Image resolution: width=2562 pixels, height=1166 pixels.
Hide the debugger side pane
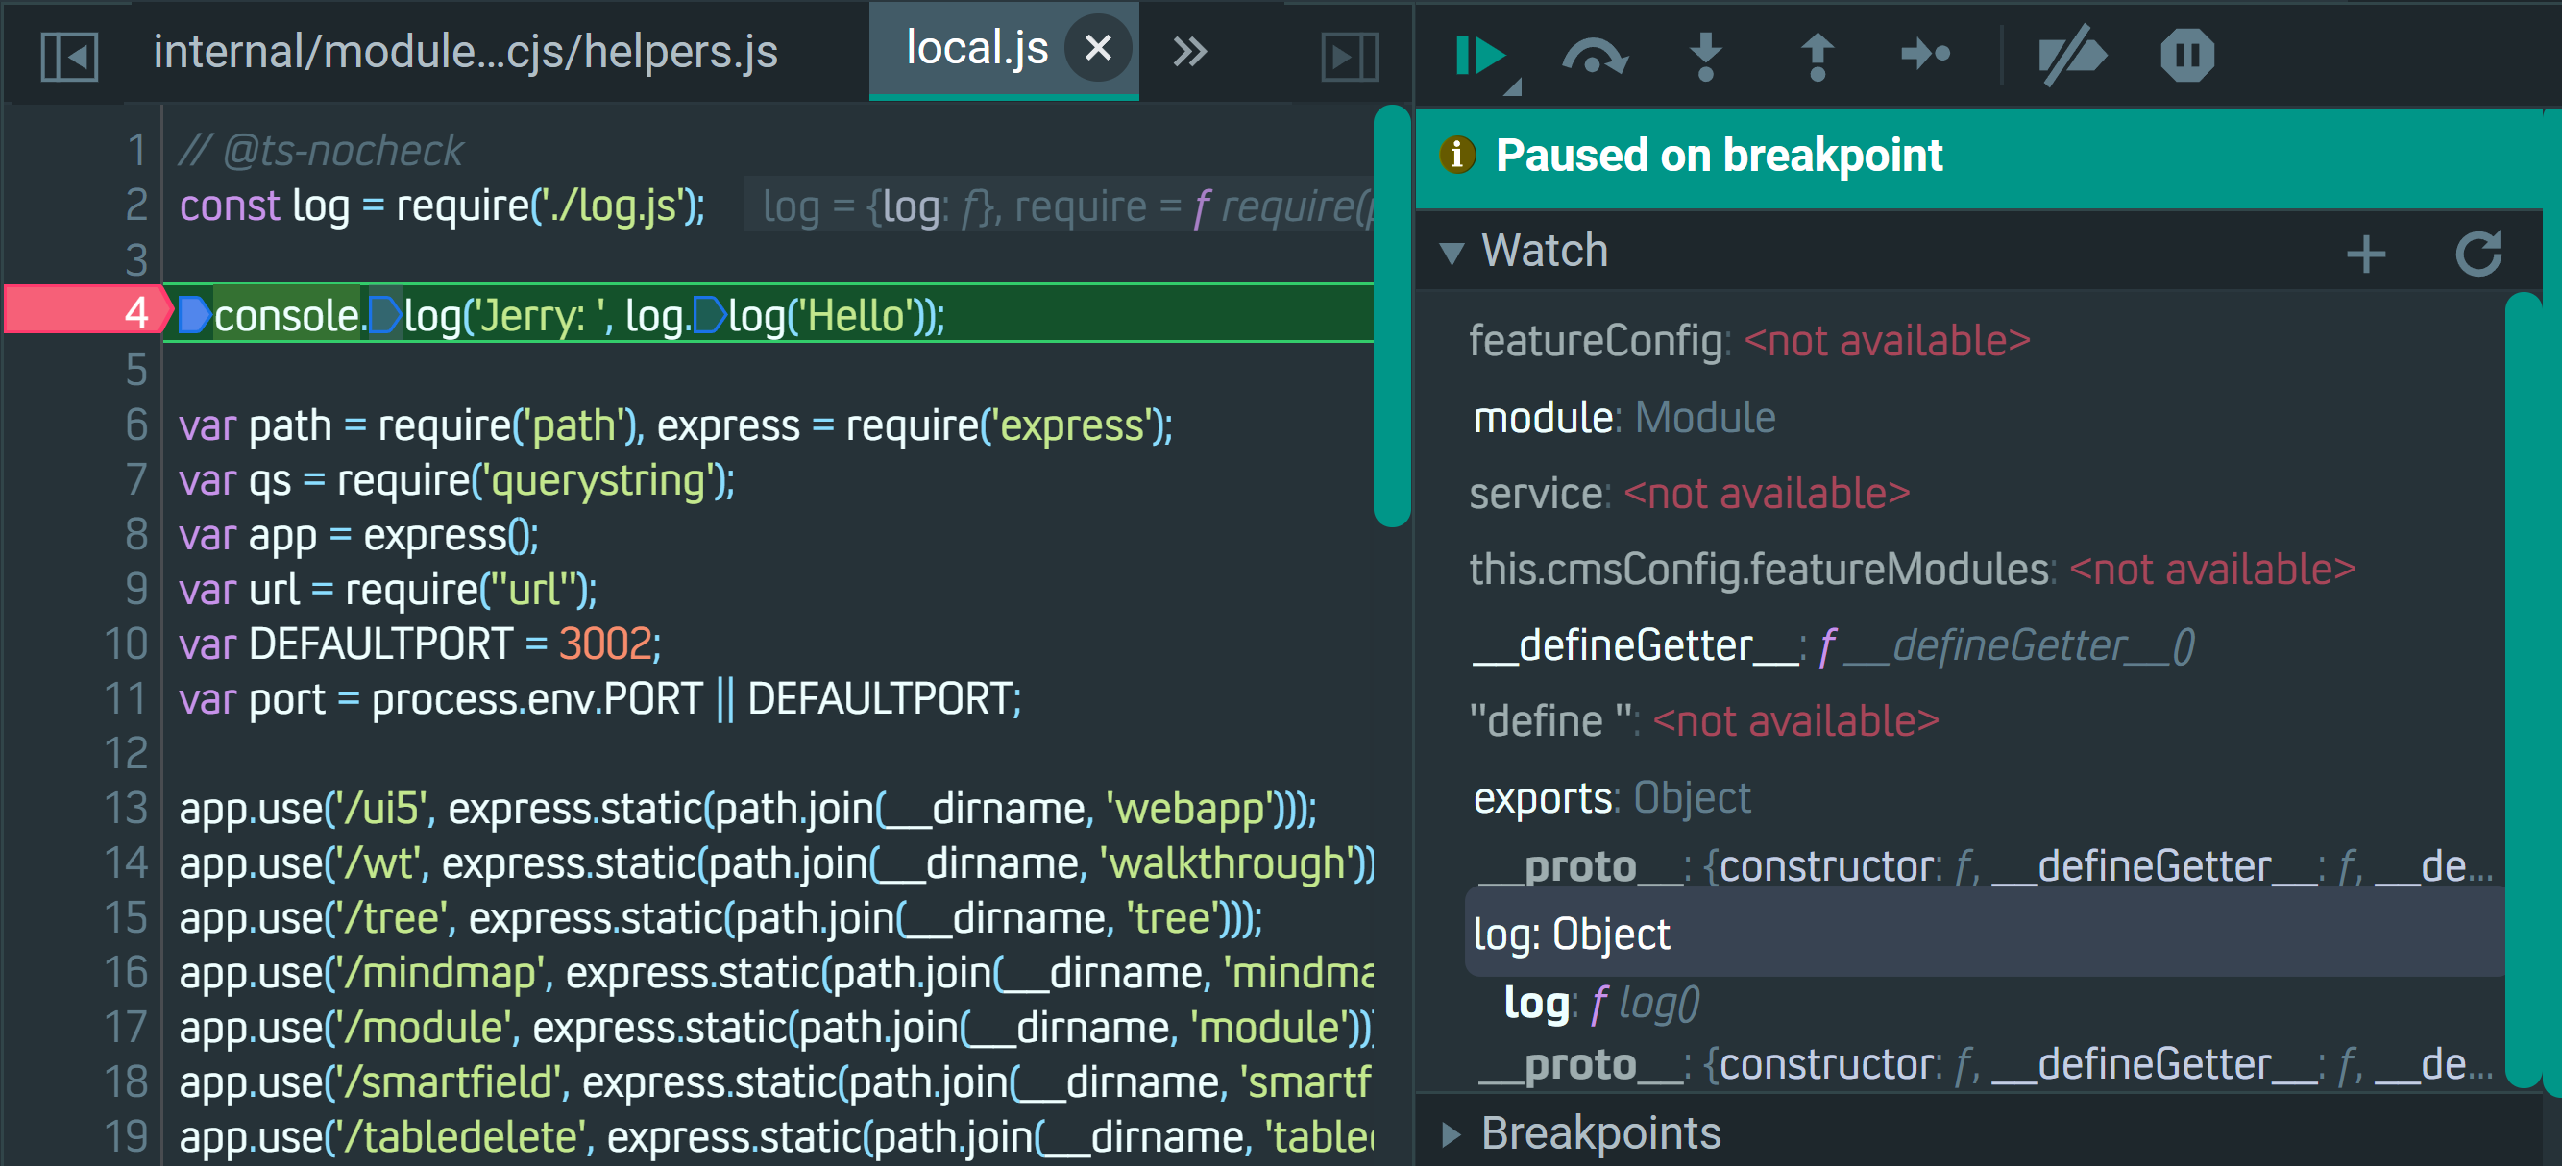click(1349, 55)
